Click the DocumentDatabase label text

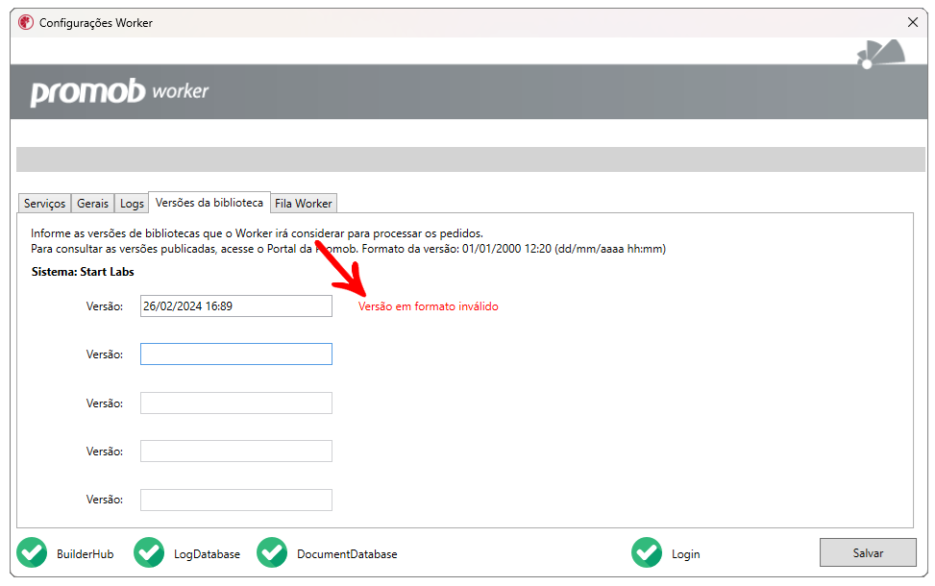(x=347, y=553)
